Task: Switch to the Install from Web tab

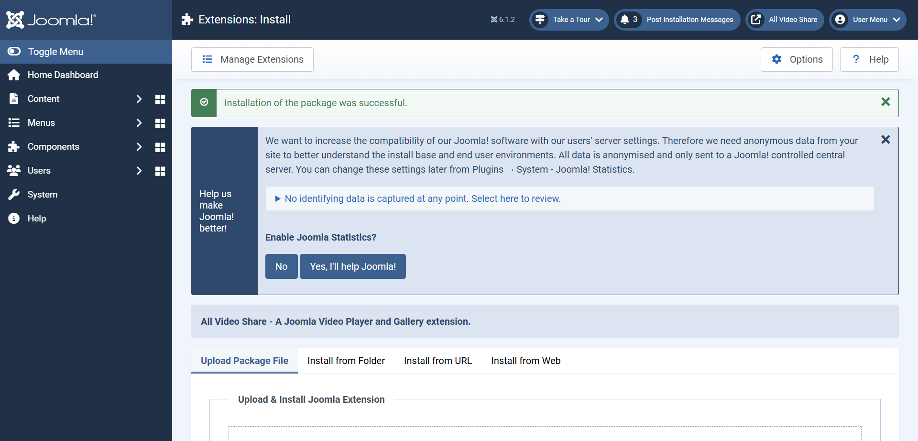Action: click(x=526, y=361)
